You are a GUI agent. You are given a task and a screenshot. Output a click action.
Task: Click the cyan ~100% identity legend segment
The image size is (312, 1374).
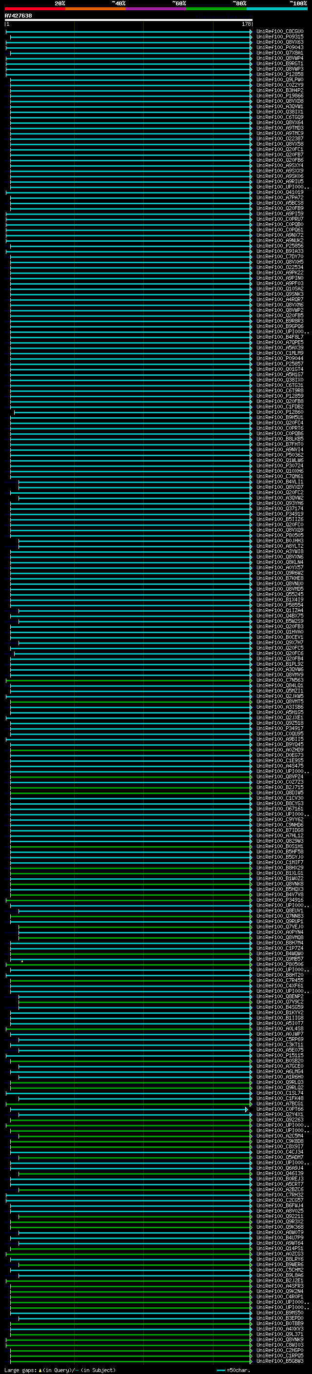coord(277,9)
